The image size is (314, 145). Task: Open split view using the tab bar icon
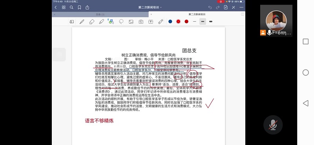coord(243,15)
